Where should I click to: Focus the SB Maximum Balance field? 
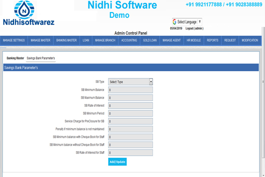(130, 98)
